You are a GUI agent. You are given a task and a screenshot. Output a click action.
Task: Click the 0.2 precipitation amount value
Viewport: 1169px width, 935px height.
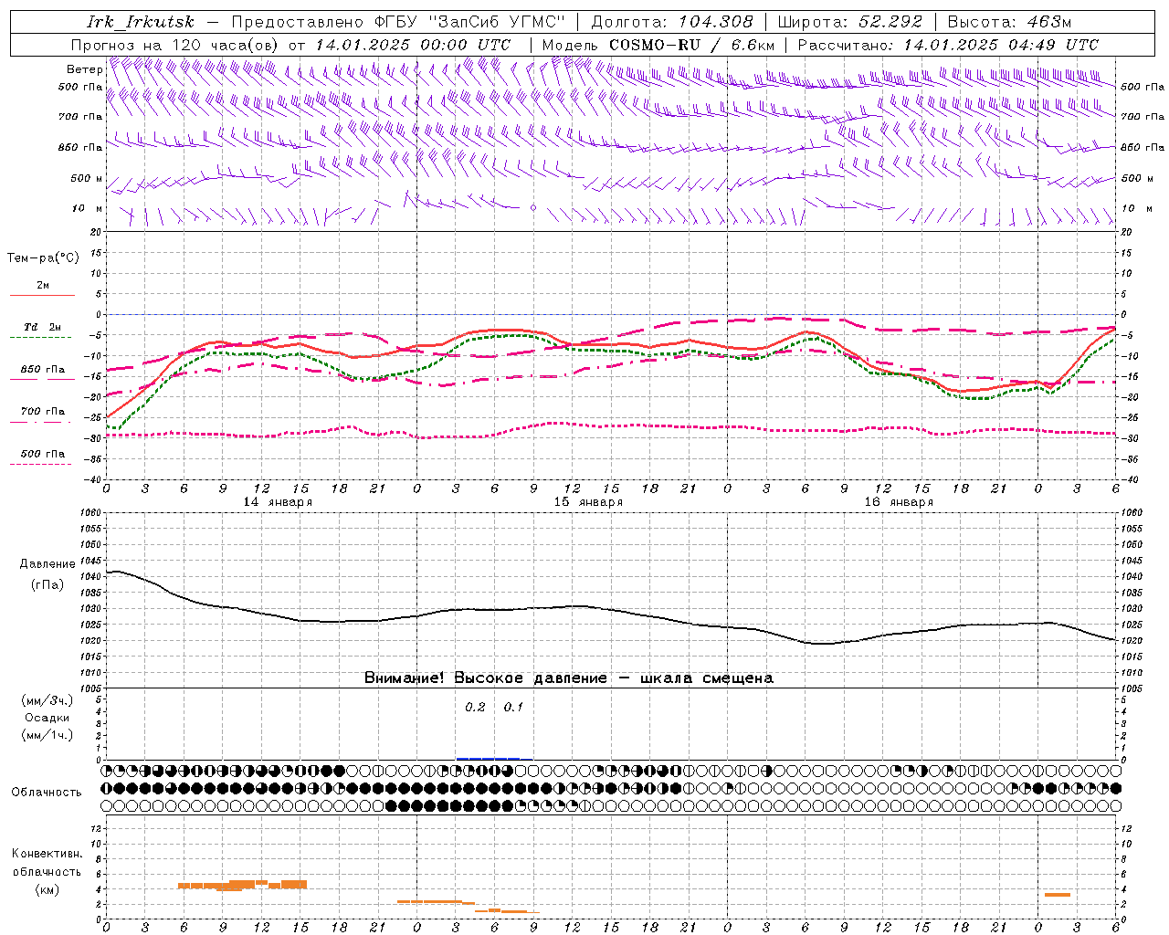475,707
